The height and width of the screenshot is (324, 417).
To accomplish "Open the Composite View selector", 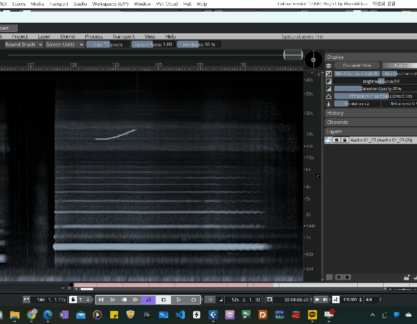I will (357, 65).
